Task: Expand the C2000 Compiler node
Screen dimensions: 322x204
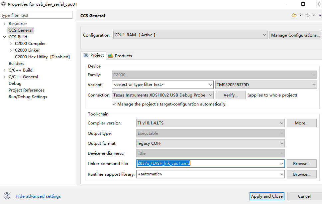Action: (x=11, y=44)
